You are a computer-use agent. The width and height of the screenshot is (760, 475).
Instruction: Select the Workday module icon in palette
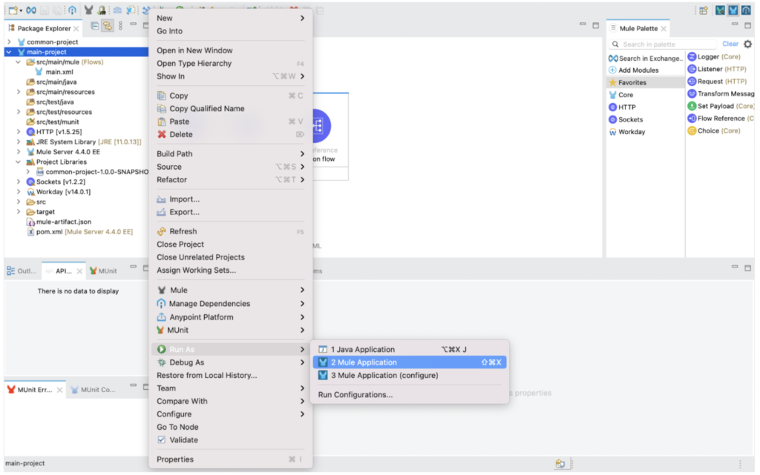coord(613,132)
